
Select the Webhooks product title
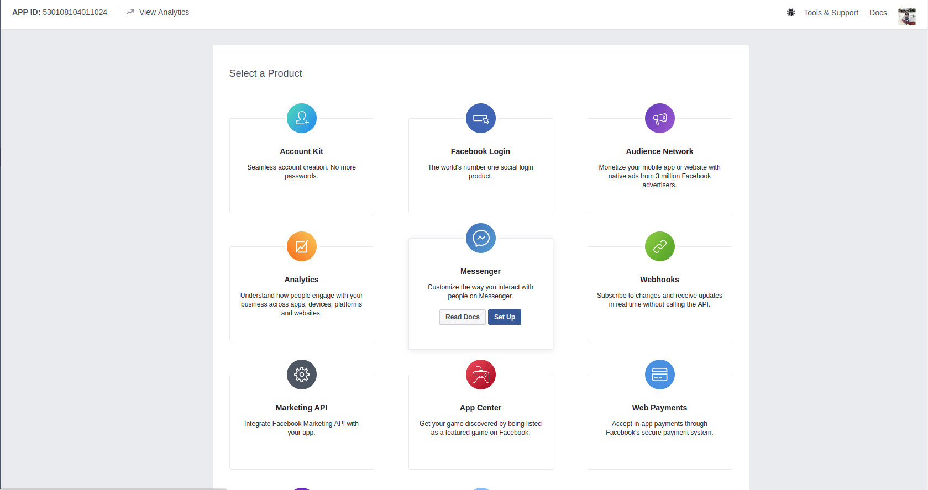pos(659,280)
